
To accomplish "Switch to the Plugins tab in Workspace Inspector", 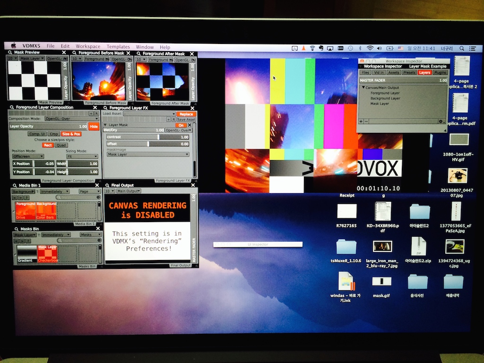I will [440, 72].
